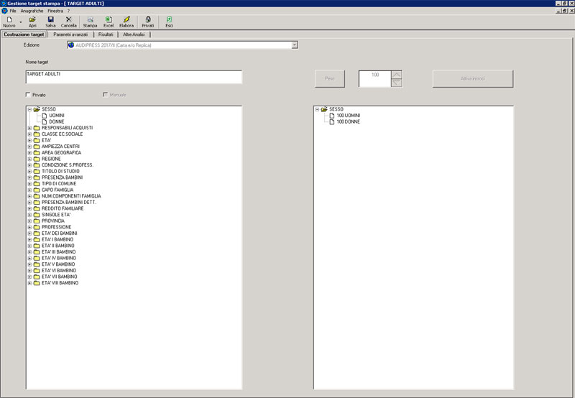Open the Privati toolbar icon

pos(148,20)
